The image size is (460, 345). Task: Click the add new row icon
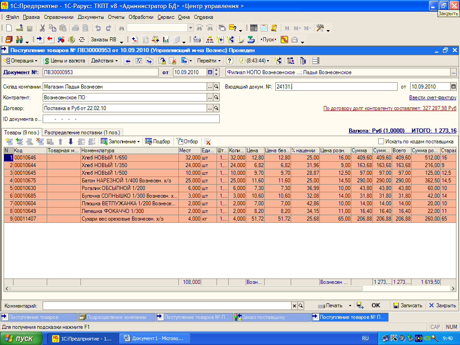(9, 142)
